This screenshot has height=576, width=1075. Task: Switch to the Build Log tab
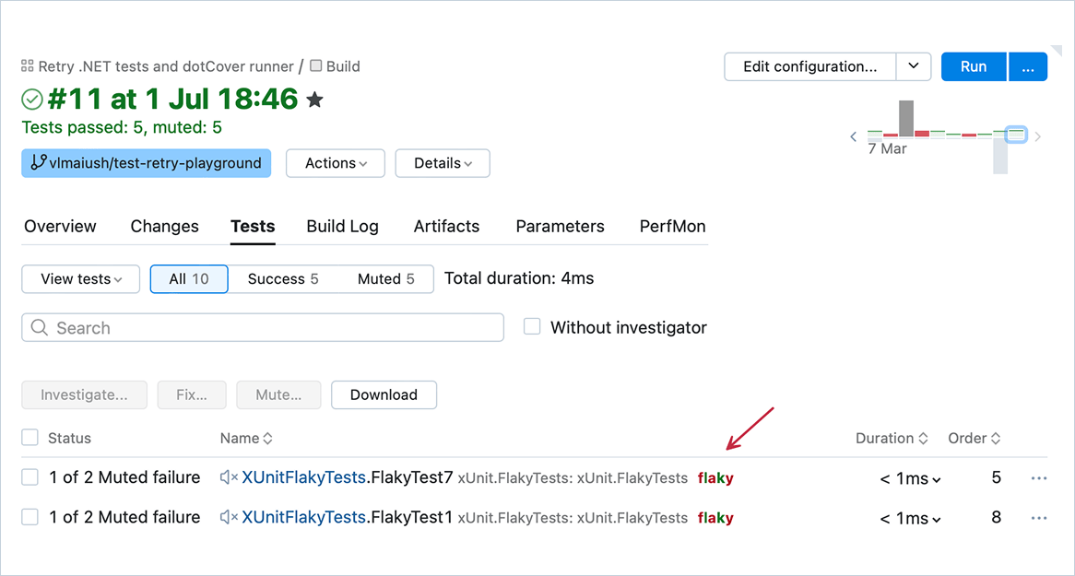tap(342, 226)
